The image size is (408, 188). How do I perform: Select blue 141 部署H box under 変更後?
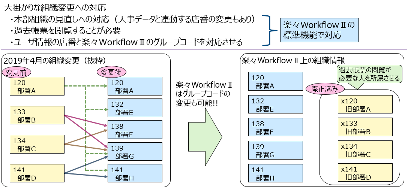pos(135,173)
